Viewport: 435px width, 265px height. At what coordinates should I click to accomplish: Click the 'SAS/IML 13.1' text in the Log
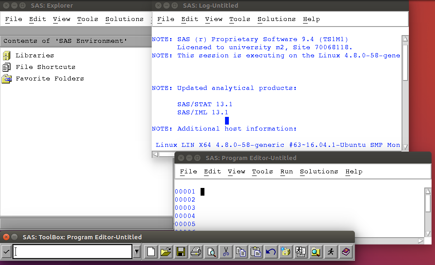tap(203, 112)
